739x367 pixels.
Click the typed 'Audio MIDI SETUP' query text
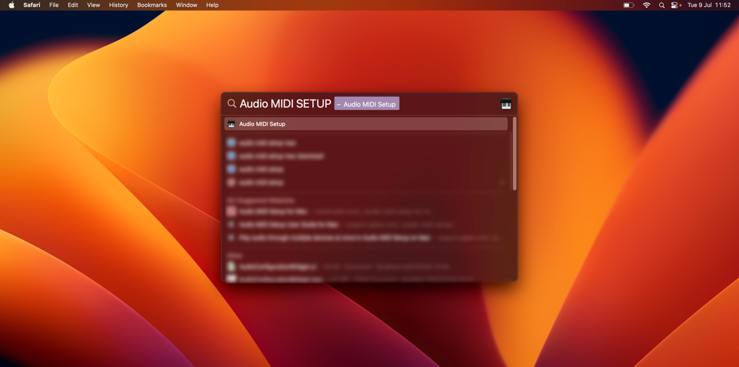(285, 104)
